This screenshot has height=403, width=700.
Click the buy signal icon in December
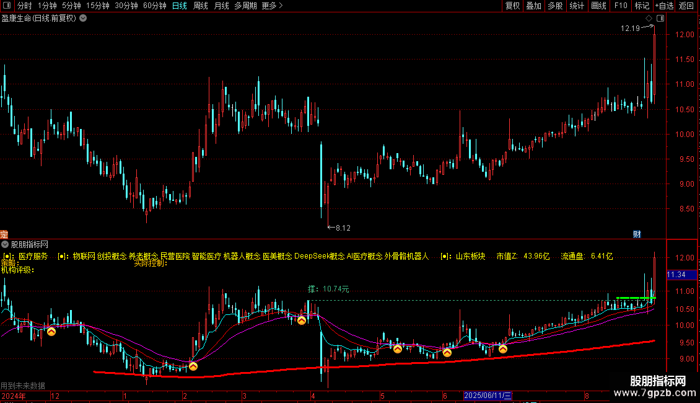(x=51, y=332)
